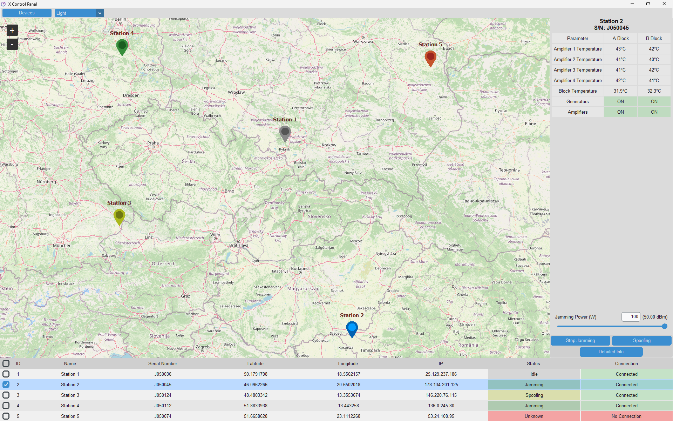Click IP address 146.220.76.115

pyautogui.click(x=441, y=395)
